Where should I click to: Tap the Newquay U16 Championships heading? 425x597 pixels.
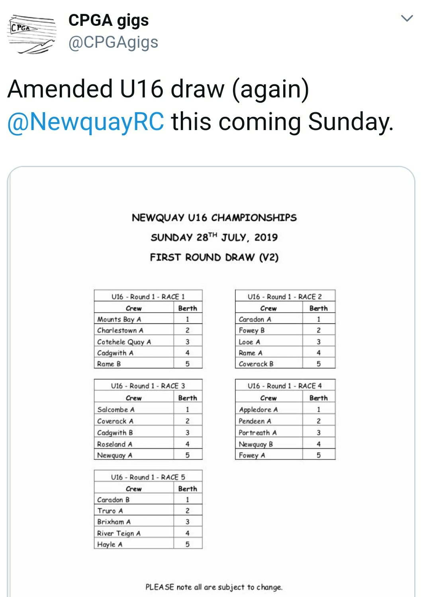(x=214, y=218)
